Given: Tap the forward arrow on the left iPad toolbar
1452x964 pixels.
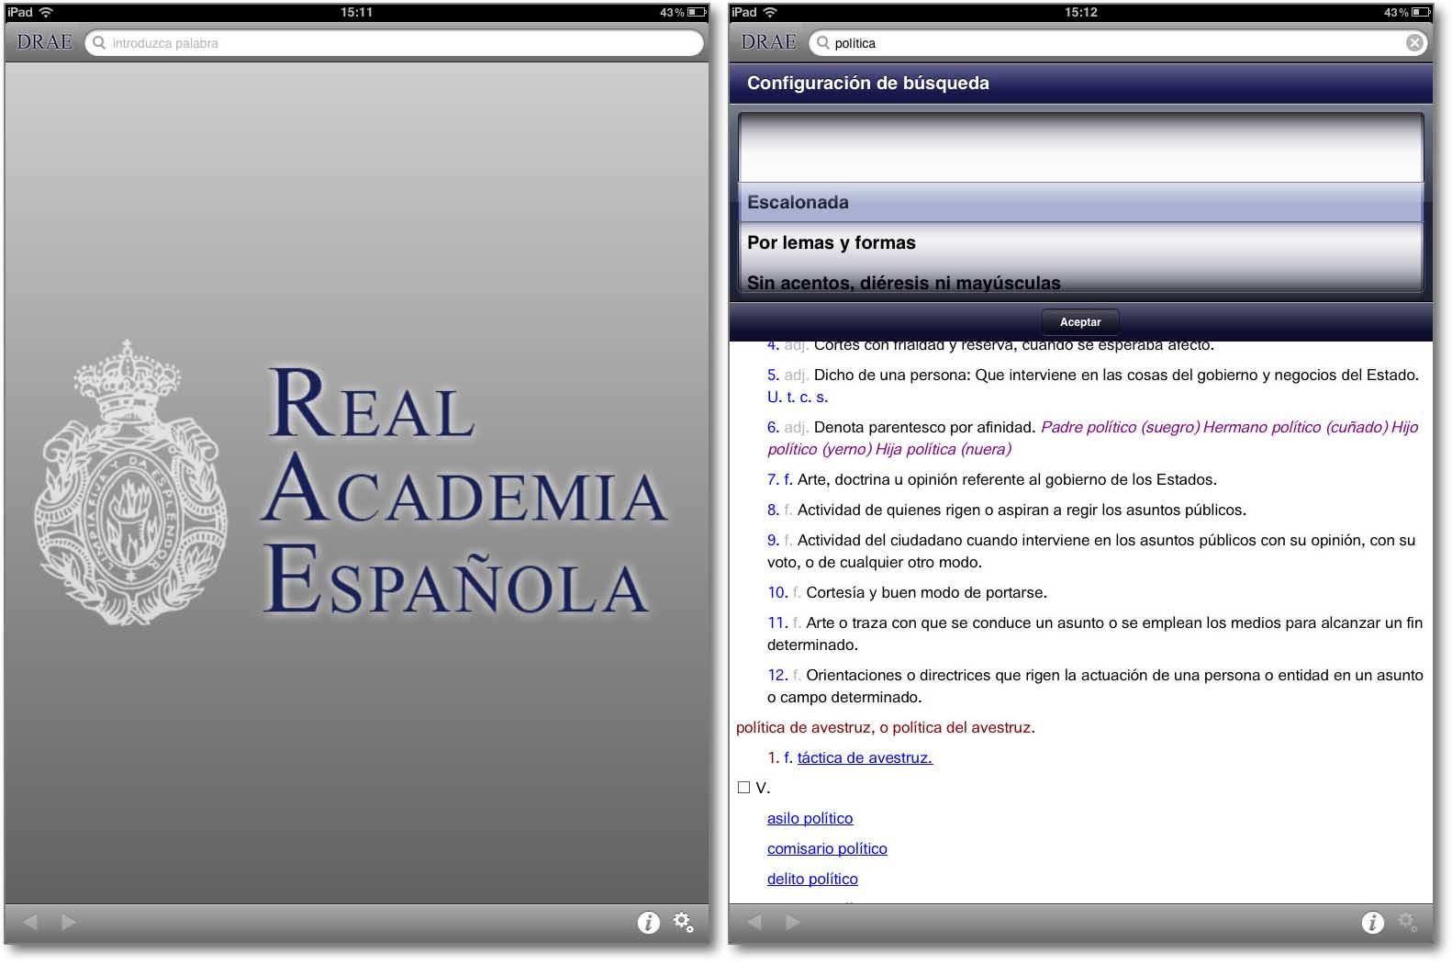Looking at the screenshot, I should pyautogui.click(x=69, y=922).
